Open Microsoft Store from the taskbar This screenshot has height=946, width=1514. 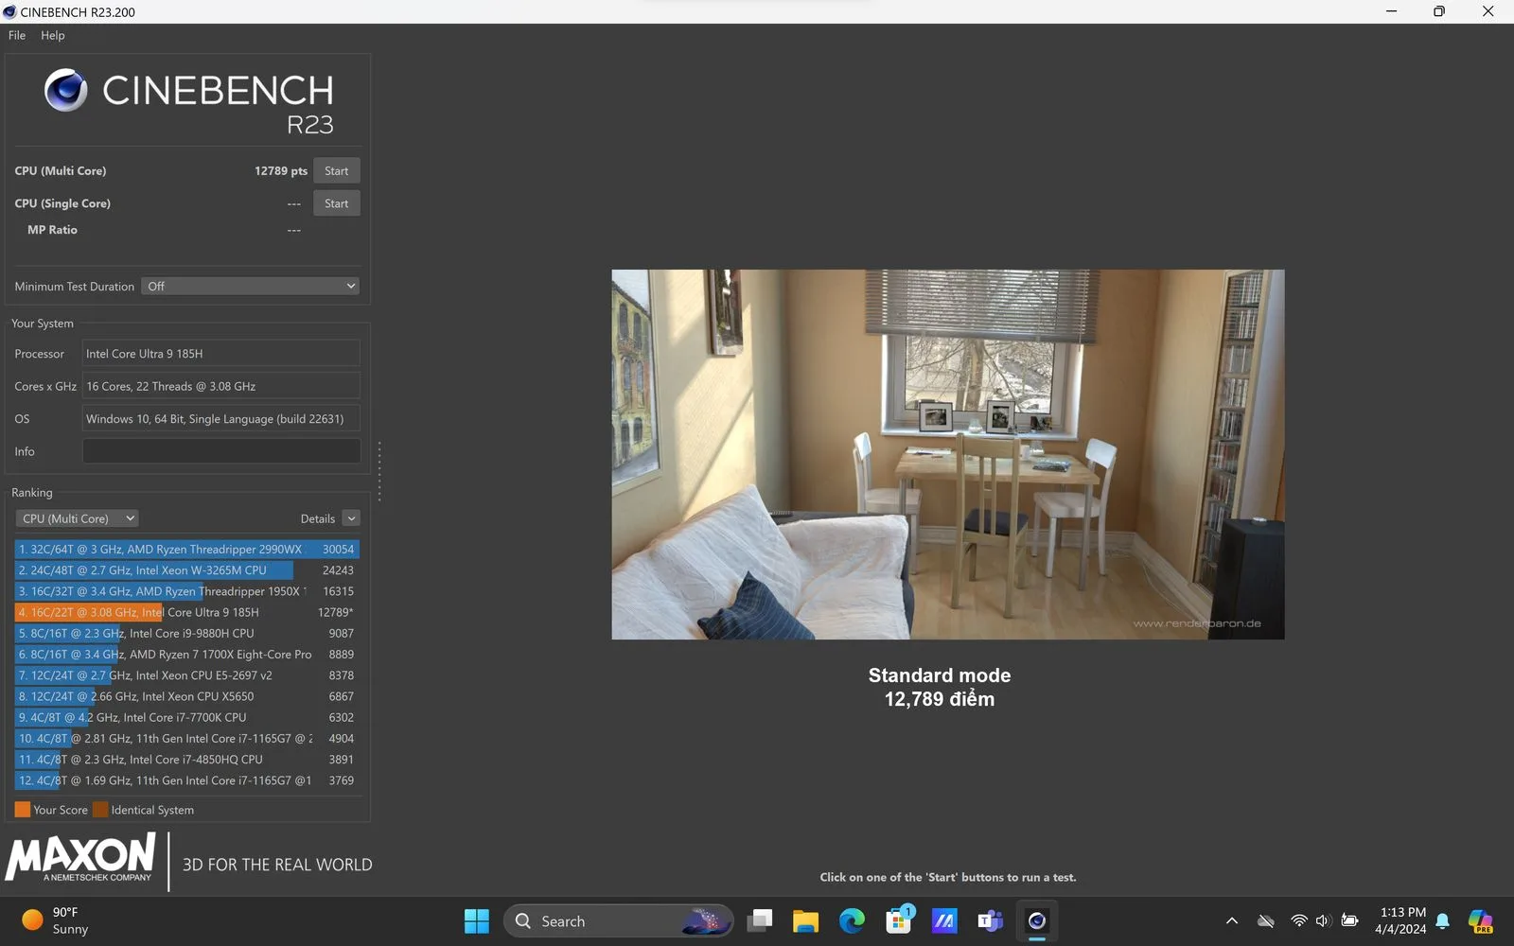click(x=898, y=920)
